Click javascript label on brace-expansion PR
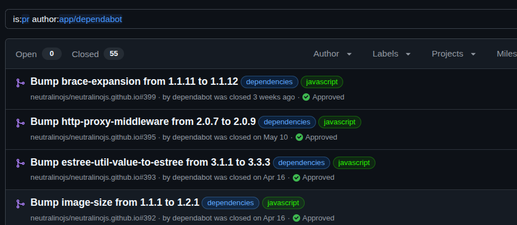This screenshot has width=517, height=225. tap(322, 82)
